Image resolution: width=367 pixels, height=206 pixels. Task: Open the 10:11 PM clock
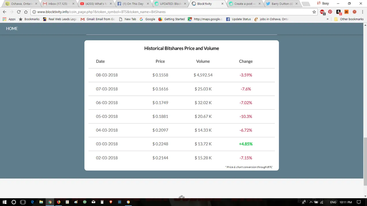click(x=345, y=202)
